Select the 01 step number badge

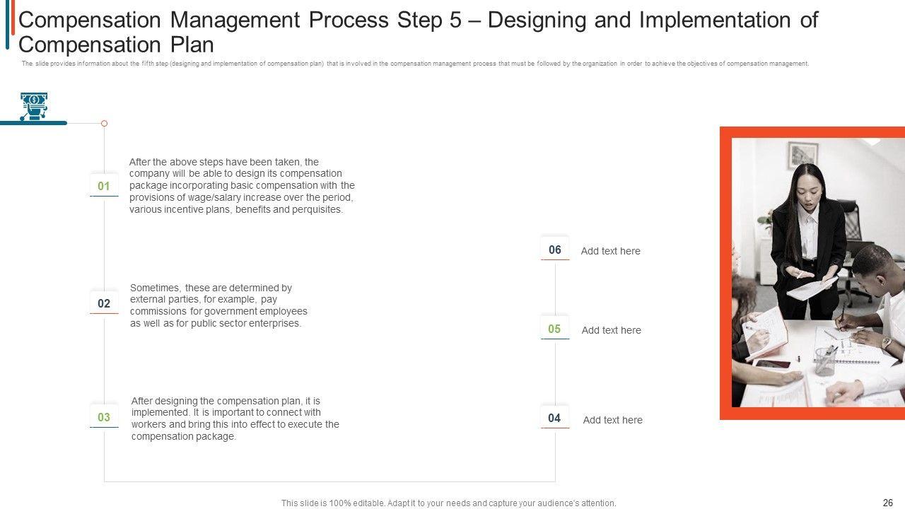click(104, 186)
